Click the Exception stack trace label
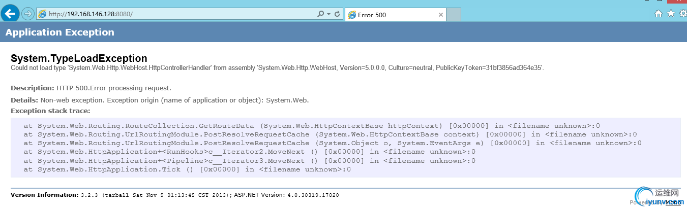 point(50,111)
